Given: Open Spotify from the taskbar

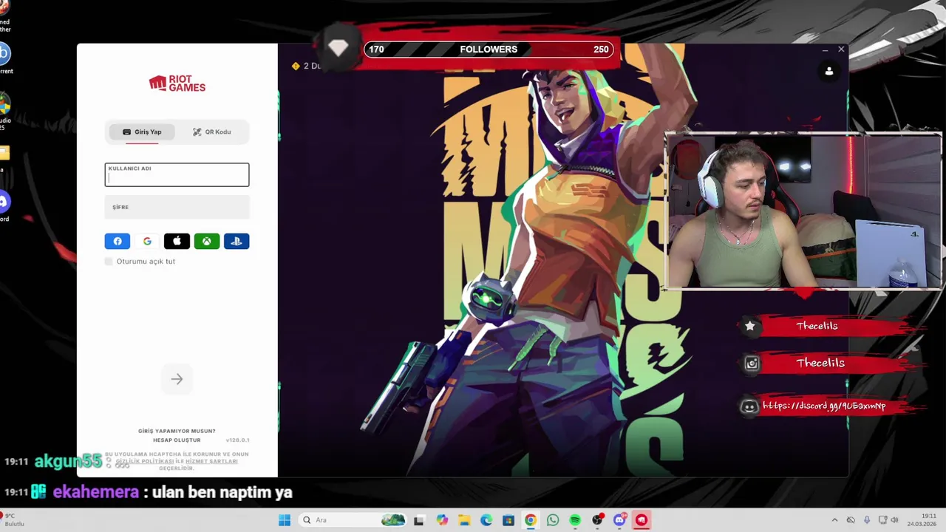Looking at the screenshot, I should 575,520.
